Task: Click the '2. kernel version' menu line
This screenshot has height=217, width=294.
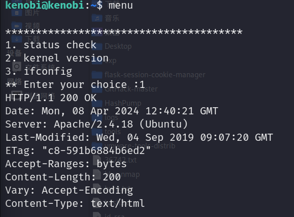Action: tap(57, 58)
